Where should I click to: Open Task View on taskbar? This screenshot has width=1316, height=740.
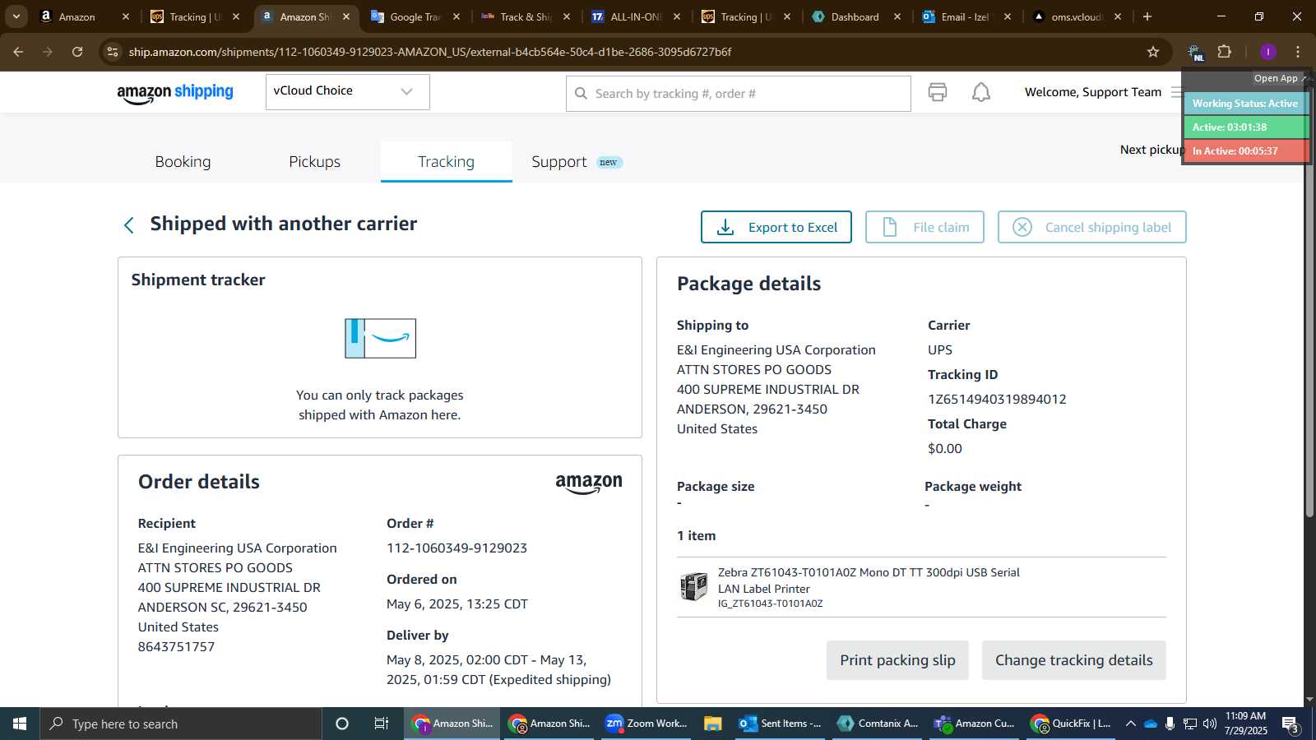[382, 724]
